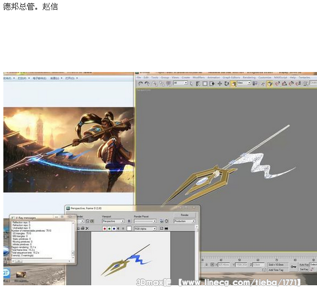
Task: Open the MAXScript menu
Action: tap(280, 78)
